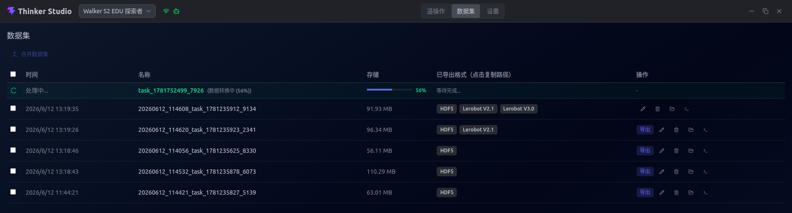Delete dataset ending 2341 via trash icon

click(x=676, y=130)
